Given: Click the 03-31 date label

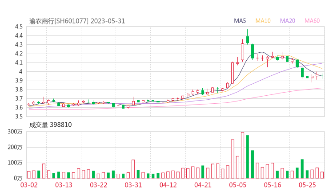Looking at the screenshot, I should click(133, 185).
